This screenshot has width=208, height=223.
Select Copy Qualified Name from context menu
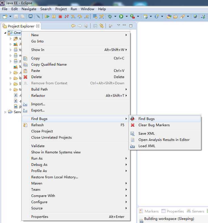point(76,65)
